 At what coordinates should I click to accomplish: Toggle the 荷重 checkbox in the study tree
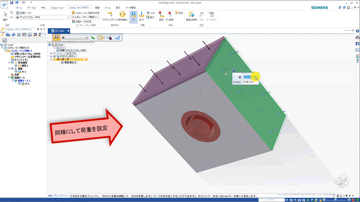pos(12,69)
